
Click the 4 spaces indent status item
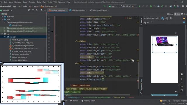181,104
